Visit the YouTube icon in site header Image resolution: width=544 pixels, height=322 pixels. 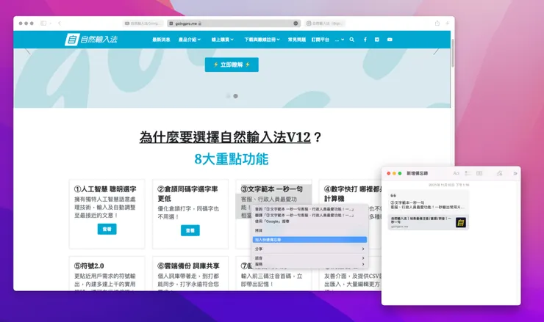click(x=390, y=40)
